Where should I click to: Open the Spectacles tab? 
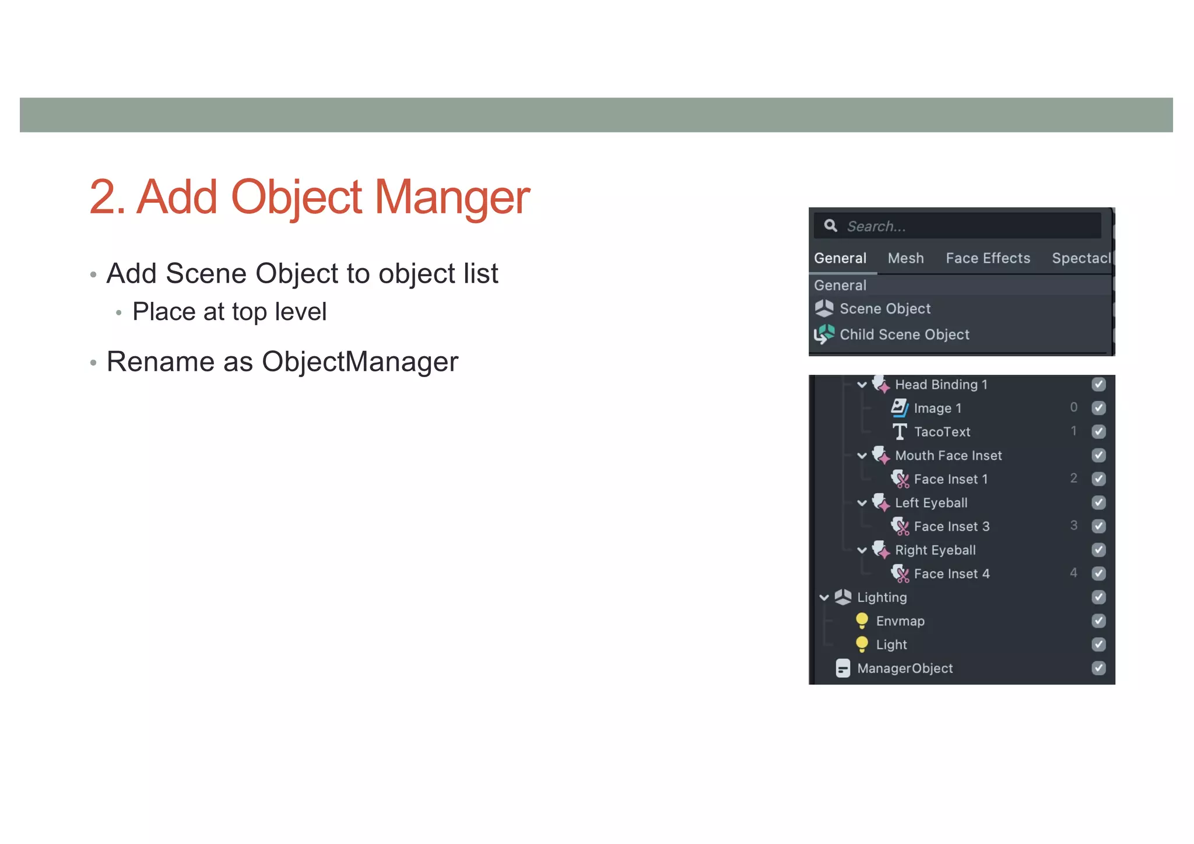[x=1081, y=258]
